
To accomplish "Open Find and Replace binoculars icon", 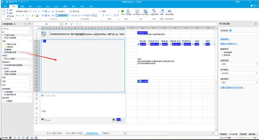I will 169,11.
